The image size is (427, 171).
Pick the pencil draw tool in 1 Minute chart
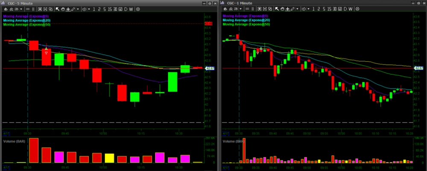tap(292, 9)
